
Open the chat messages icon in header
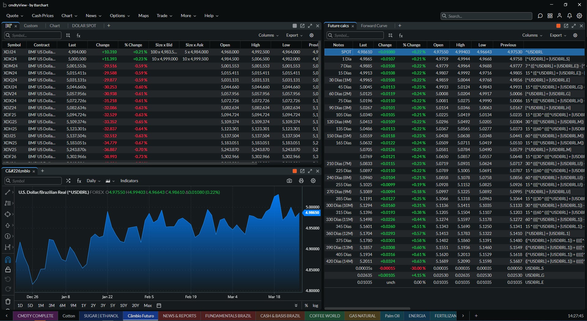pyautogui.click(x=540, y=16)
